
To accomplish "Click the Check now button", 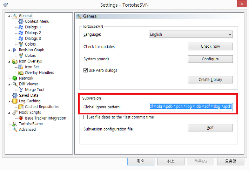I will pos(210,46).
